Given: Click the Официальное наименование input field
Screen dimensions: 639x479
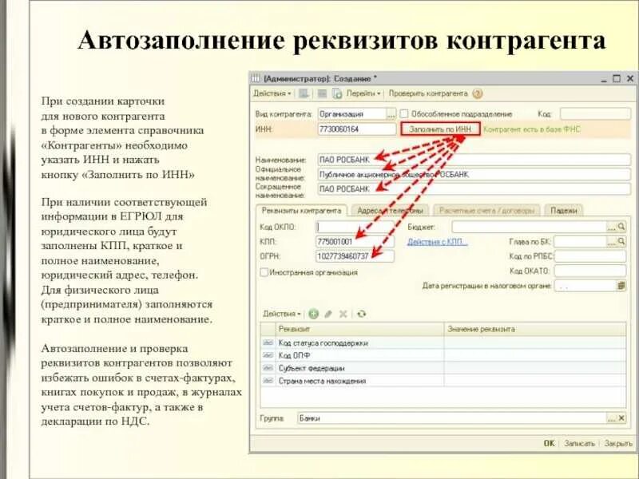Looking at the screenshot, I should (474, 174).
